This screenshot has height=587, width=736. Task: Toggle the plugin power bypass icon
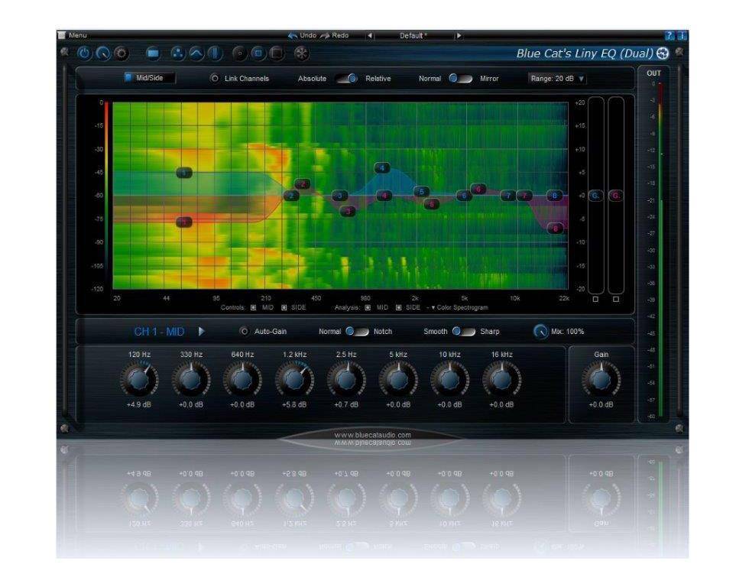[84, 54]
